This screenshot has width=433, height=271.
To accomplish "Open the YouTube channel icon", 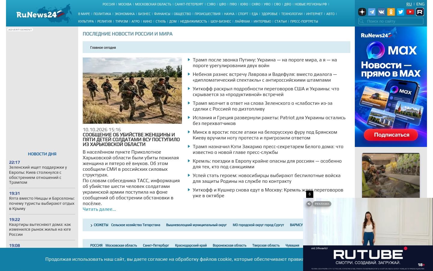I will 410,12.
